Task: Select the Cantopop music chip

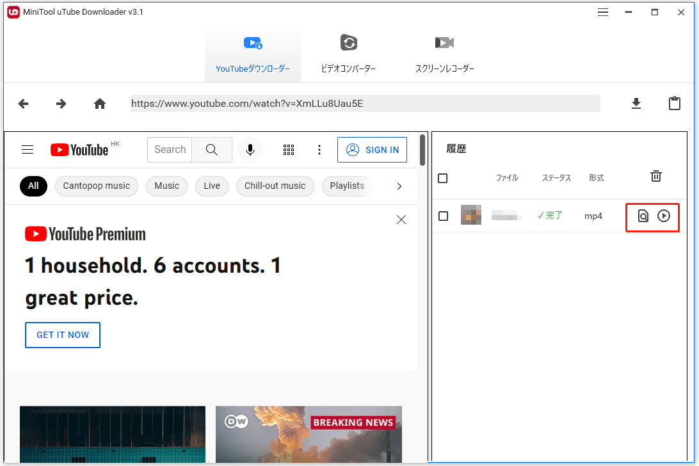Action: pos(96,186)
